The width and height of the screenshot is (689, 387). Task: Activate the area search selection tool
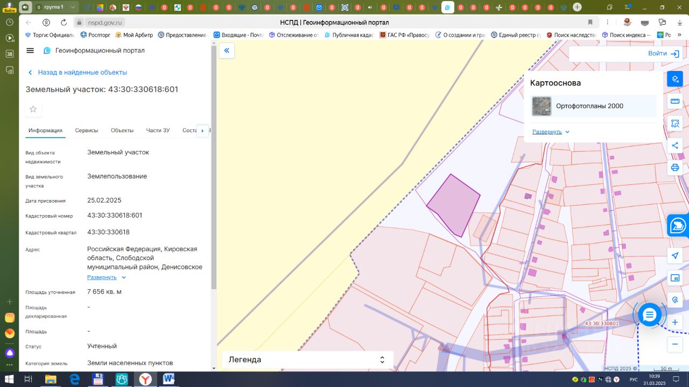pyautogui.click(x=675, y=124)
